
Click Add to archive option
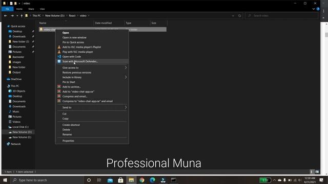[71, 87]
